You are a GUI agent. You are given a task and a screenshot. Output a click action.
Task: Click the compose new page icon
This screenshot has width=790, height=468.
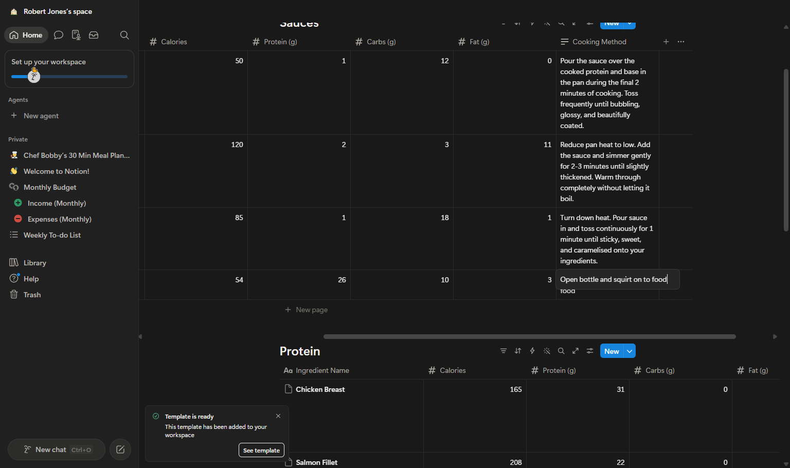[120, 449]
